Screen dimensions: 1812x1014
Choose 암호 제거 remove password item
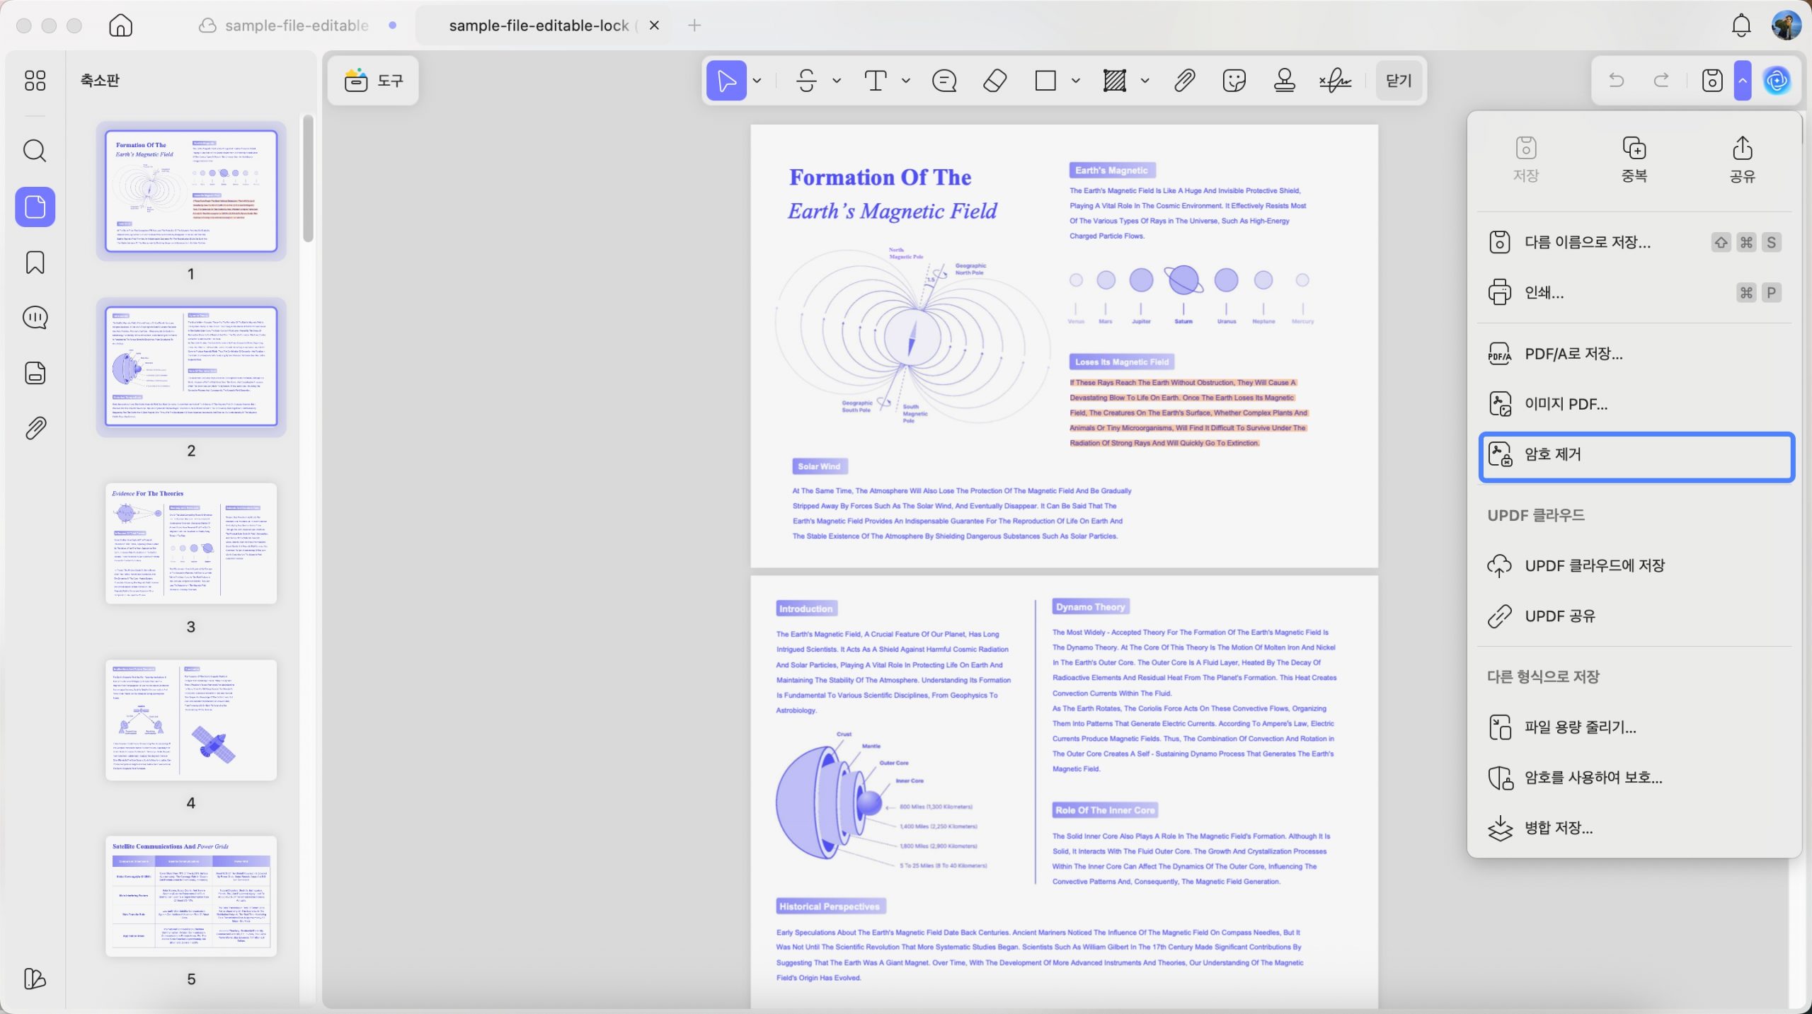coord(1636,456)
